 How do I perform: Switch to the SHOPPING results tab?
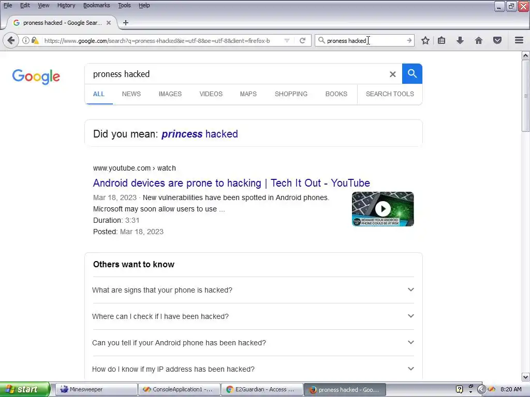click(x=291, y=94)
